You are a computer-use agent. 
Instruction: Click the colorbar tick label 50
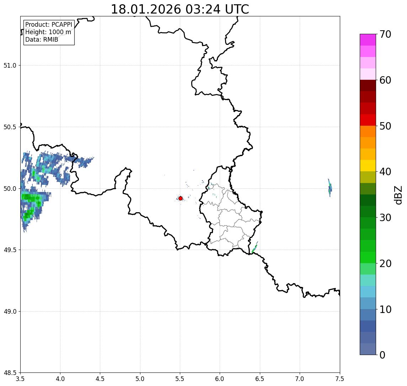tap(385, 126)
